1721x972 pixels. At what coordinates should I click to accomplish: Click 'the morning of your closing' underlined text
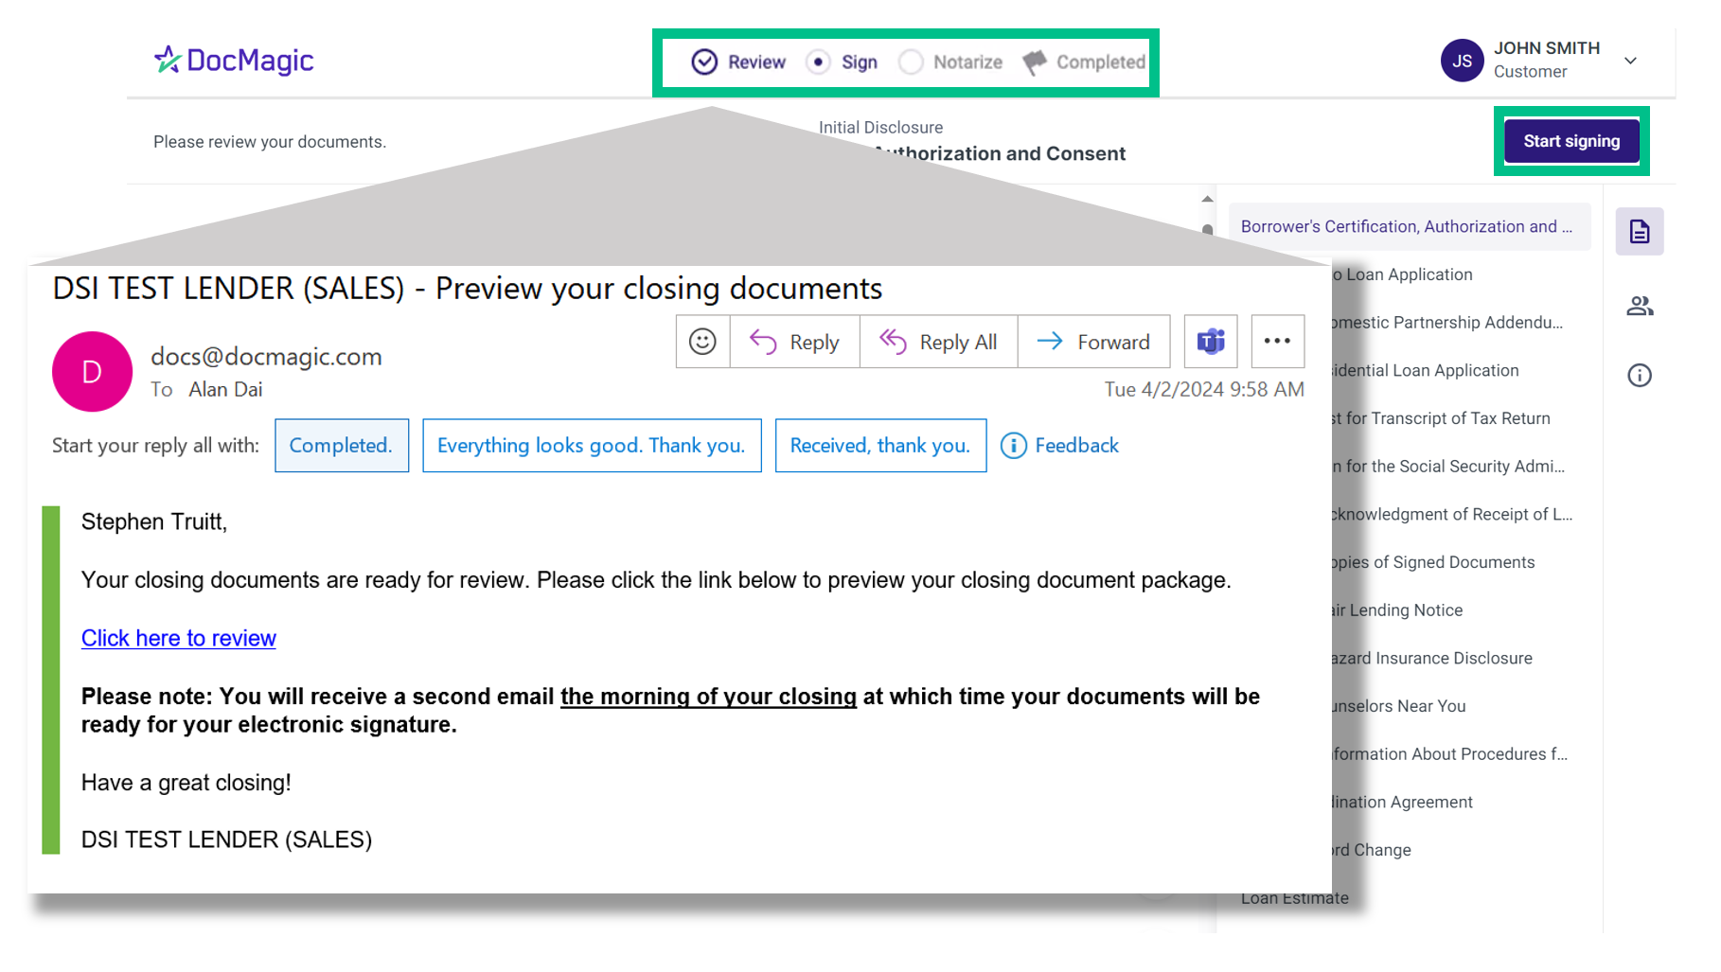tap(708, 697)
